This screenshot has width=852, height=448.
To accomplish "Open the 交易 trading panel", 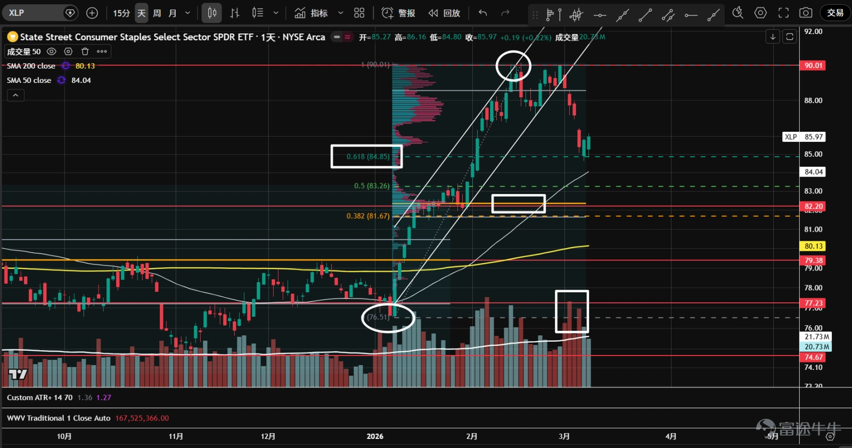I will coord(835,13).
